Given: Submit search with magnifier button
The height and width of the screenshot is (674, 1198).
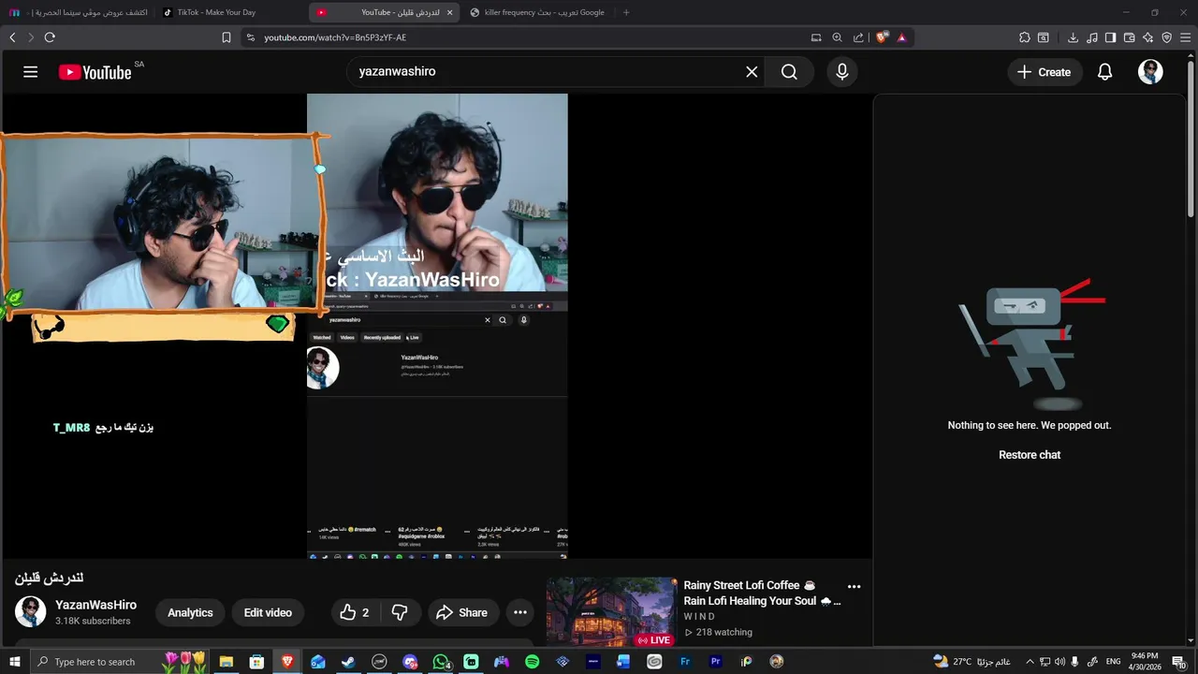Looking at the screenshot, I should click(x=789, y=72).
